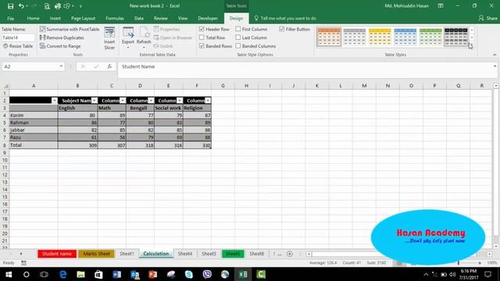The image size is (500, 281).
Task: Toggle the Header Row checkbox
Action: tap(202, 29)
